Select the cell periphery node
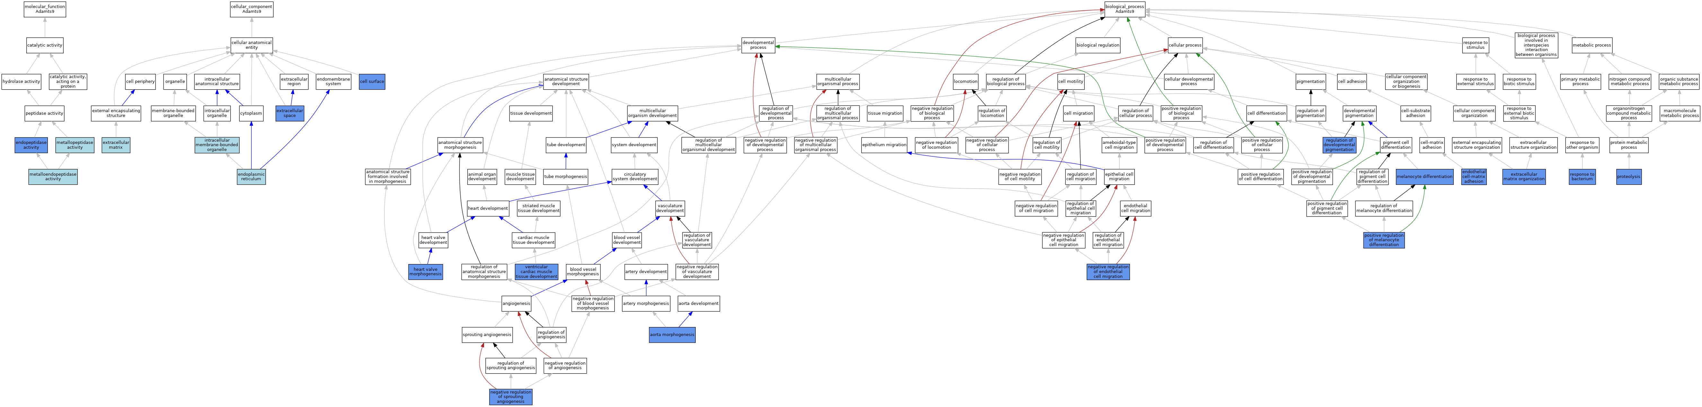 click(x=140, y=82)
